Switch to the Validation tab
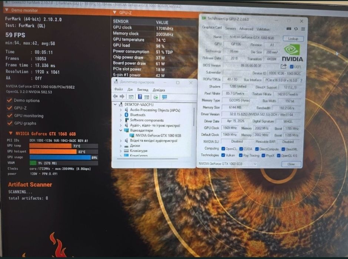The width and height of the screenshot is (348, 259). click(x=263, y=29)
